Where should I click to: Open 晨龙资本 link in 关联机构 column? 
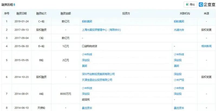179,108
